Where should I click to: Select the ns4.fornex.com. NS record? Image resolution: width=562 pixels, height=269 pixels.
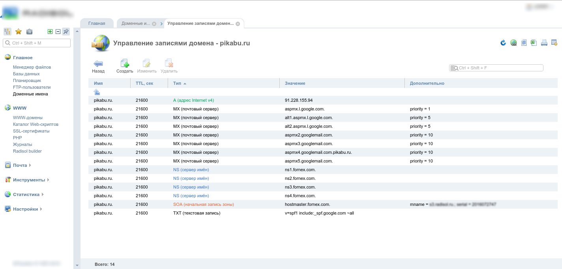[323, 196]
